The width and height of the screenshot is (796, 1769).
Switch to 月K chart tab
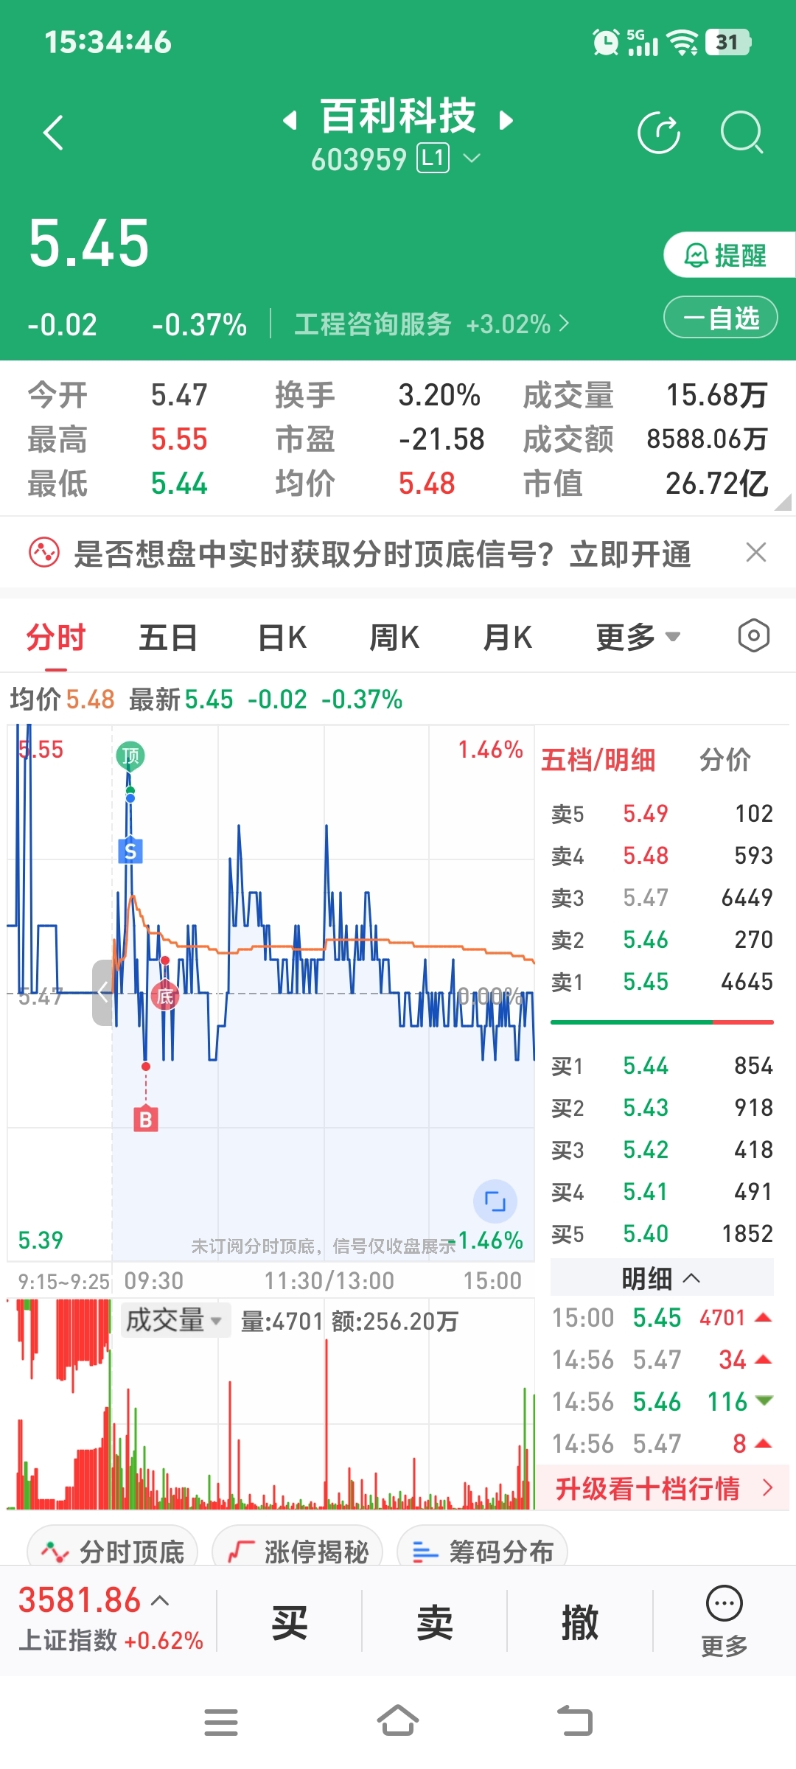(507, 638)
